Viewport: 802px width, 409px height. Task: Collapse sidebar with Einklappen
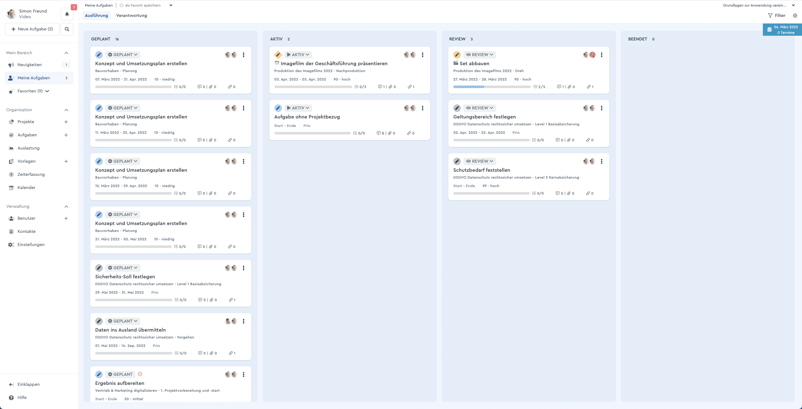(x=24, y=385)
